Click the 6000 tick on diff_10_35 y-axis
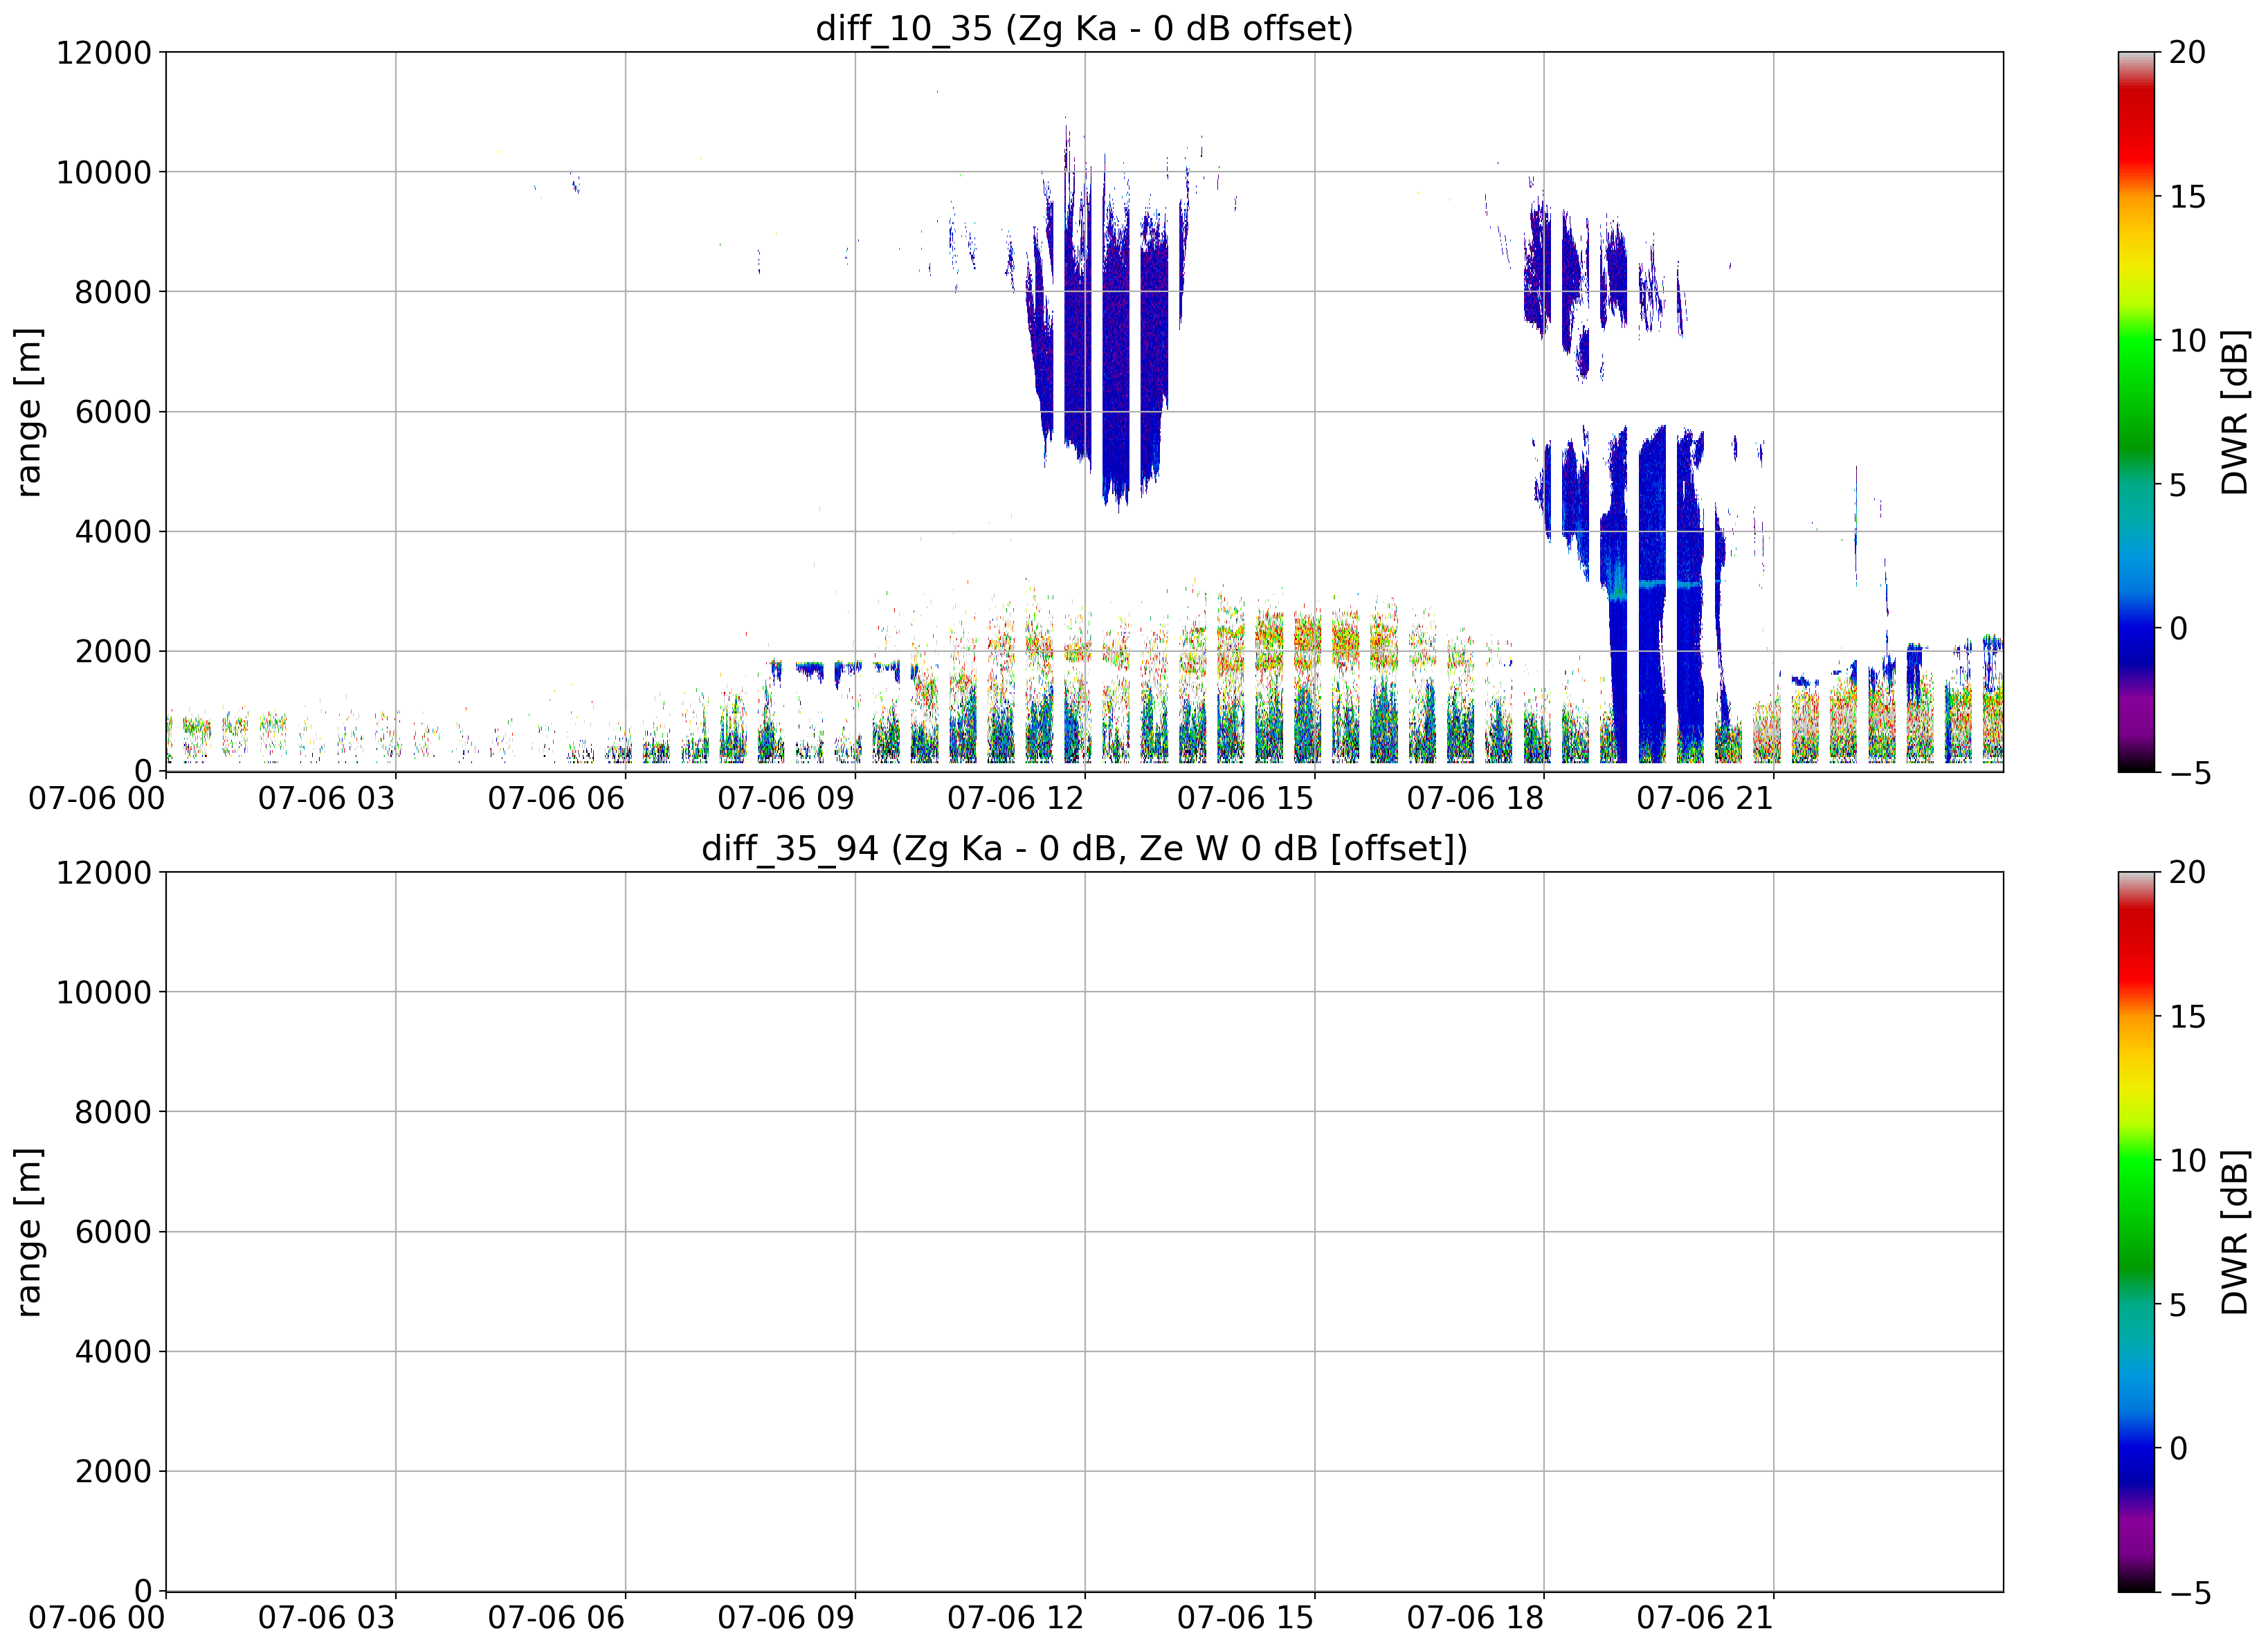Screen dimensions: 2268x1649 (x=113, y=412)
